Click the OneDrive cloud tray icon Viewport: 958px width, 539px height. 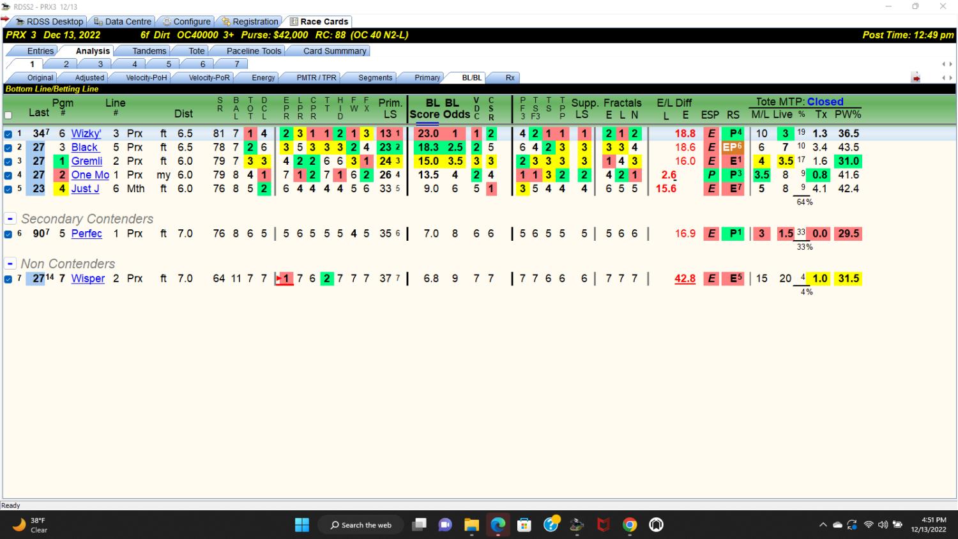click(837, 525)
